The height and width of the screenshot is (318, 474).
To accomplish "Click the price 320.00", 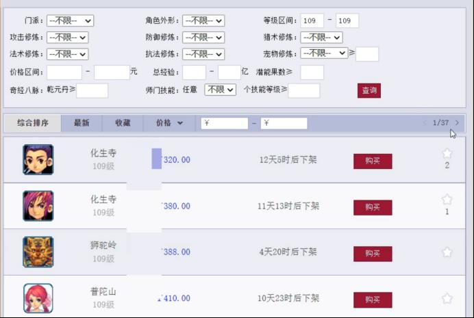I will 177,160.
